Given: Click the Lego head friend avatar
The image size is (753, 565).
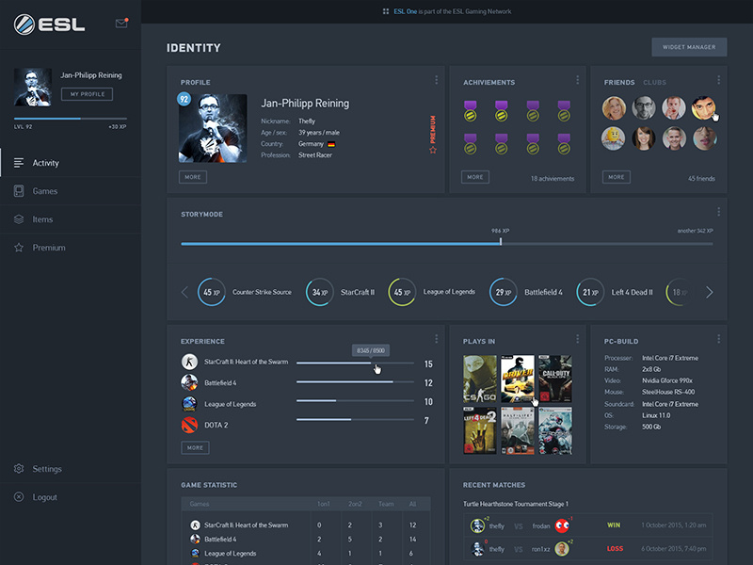Looking at the screenshot, I should pos(614,138).
